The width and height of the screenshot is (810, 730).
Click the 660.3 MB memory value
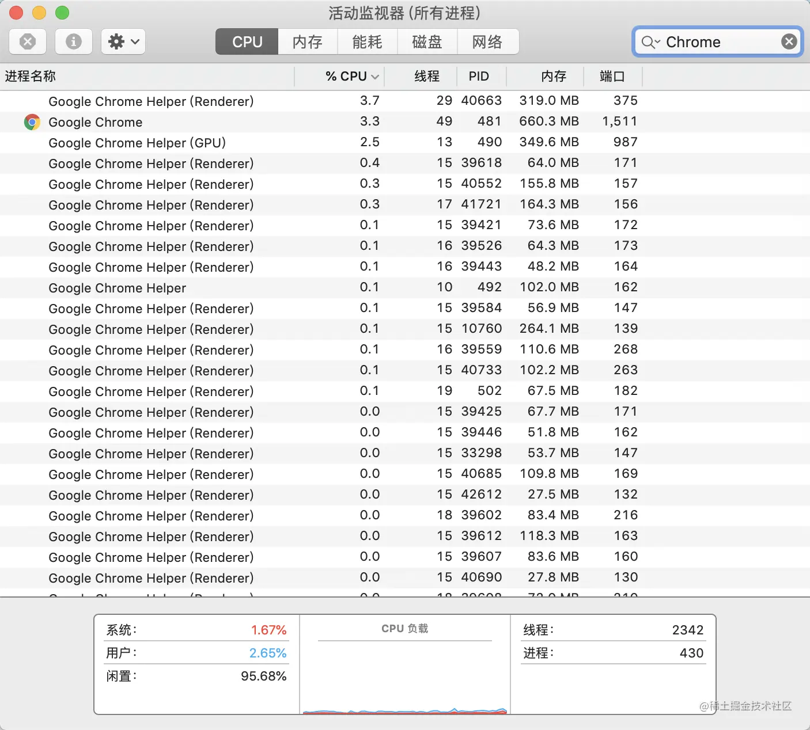point(549,121)
